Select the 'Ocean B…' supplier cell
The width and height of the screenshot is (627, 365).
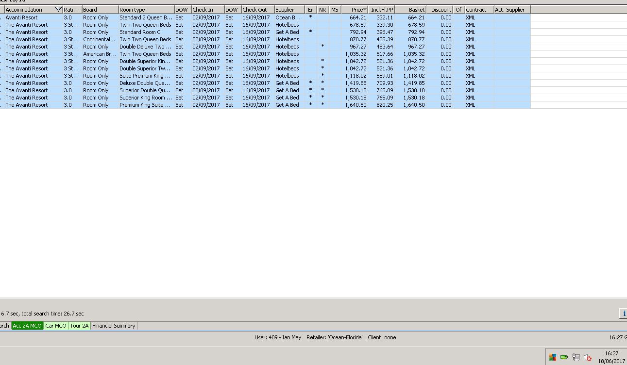click(289, 17)
